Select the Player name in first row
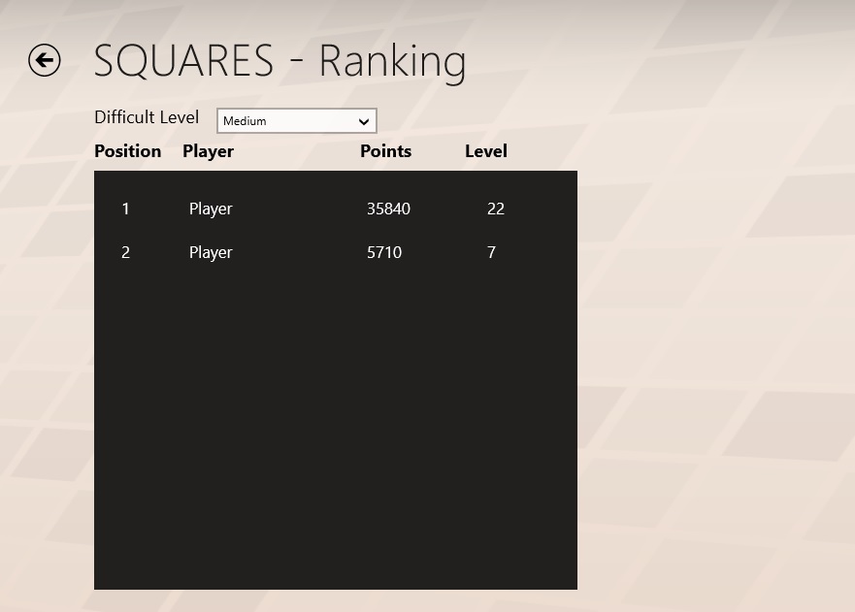 tap(211, 209)
